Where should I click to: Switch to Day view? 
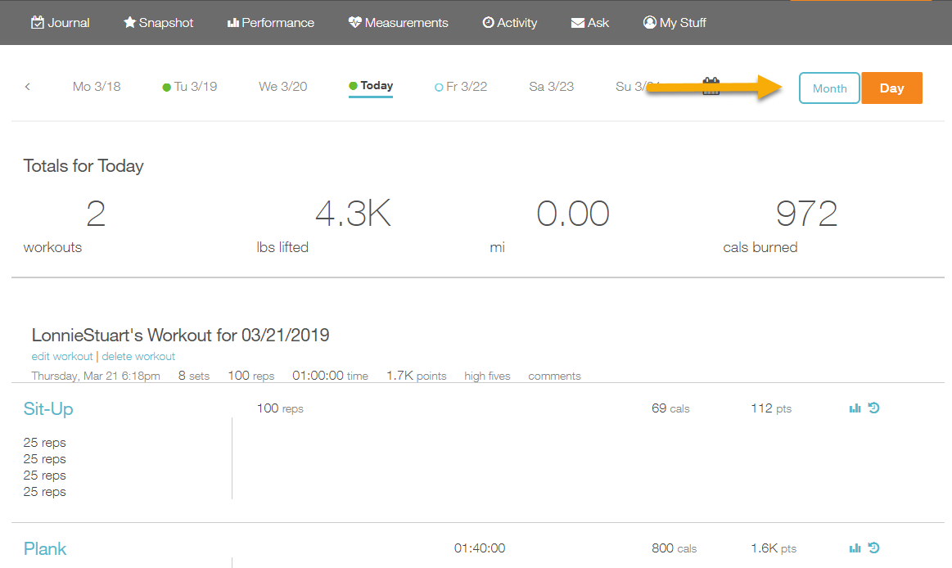point(891,88)
